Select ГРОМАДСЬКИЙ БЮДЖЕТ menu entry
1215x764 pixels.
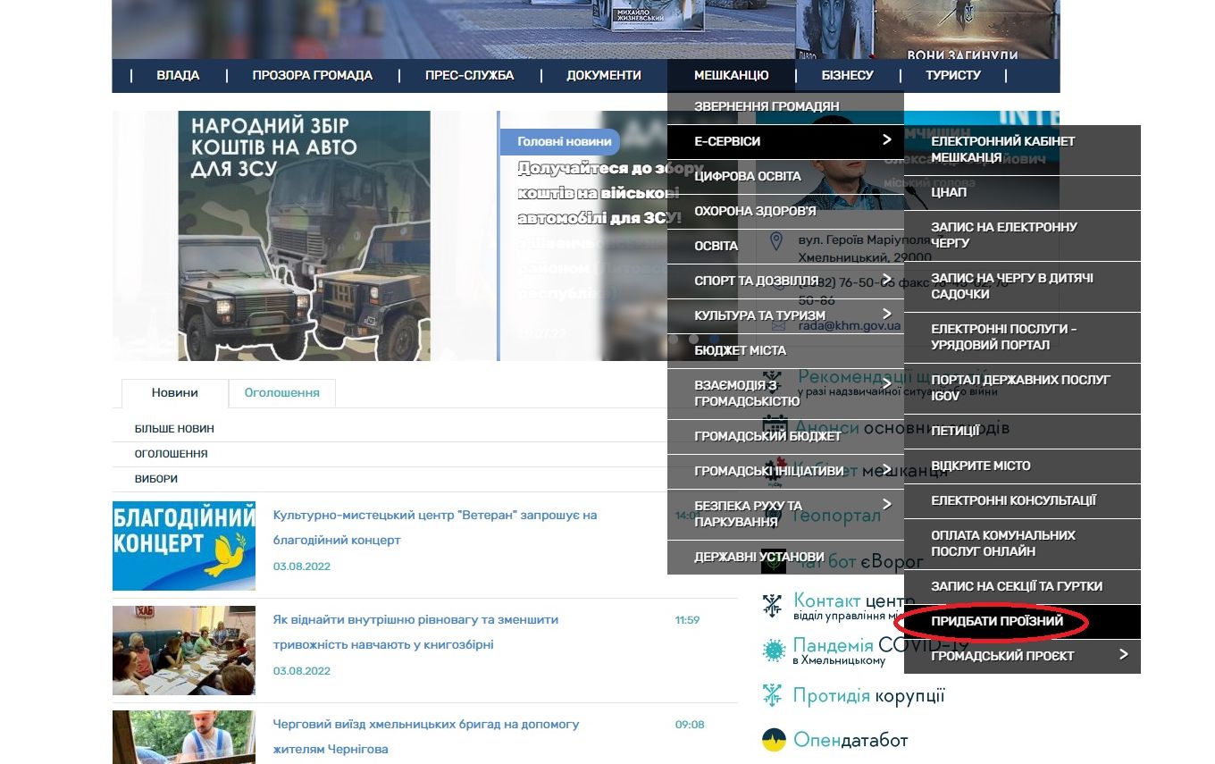[x=785, y=436]
